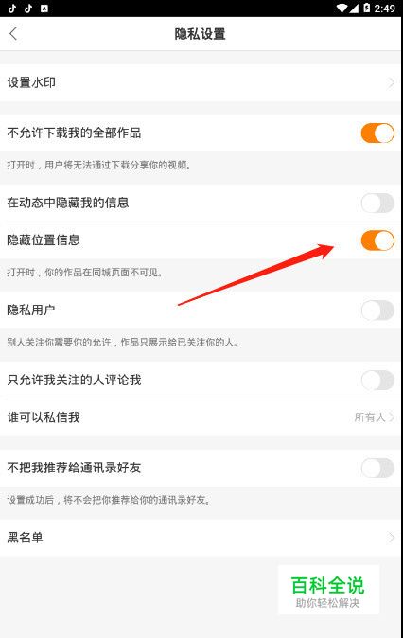Tap the back arrow icon
Viewport: 403px width, 638px height.
[13, 33]
